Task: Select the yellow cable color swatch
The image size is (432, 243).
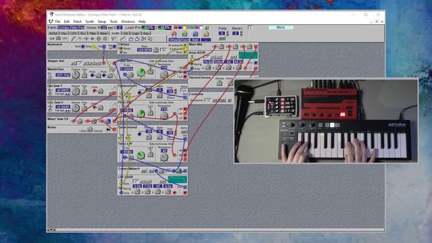Action: pos(184,28)
